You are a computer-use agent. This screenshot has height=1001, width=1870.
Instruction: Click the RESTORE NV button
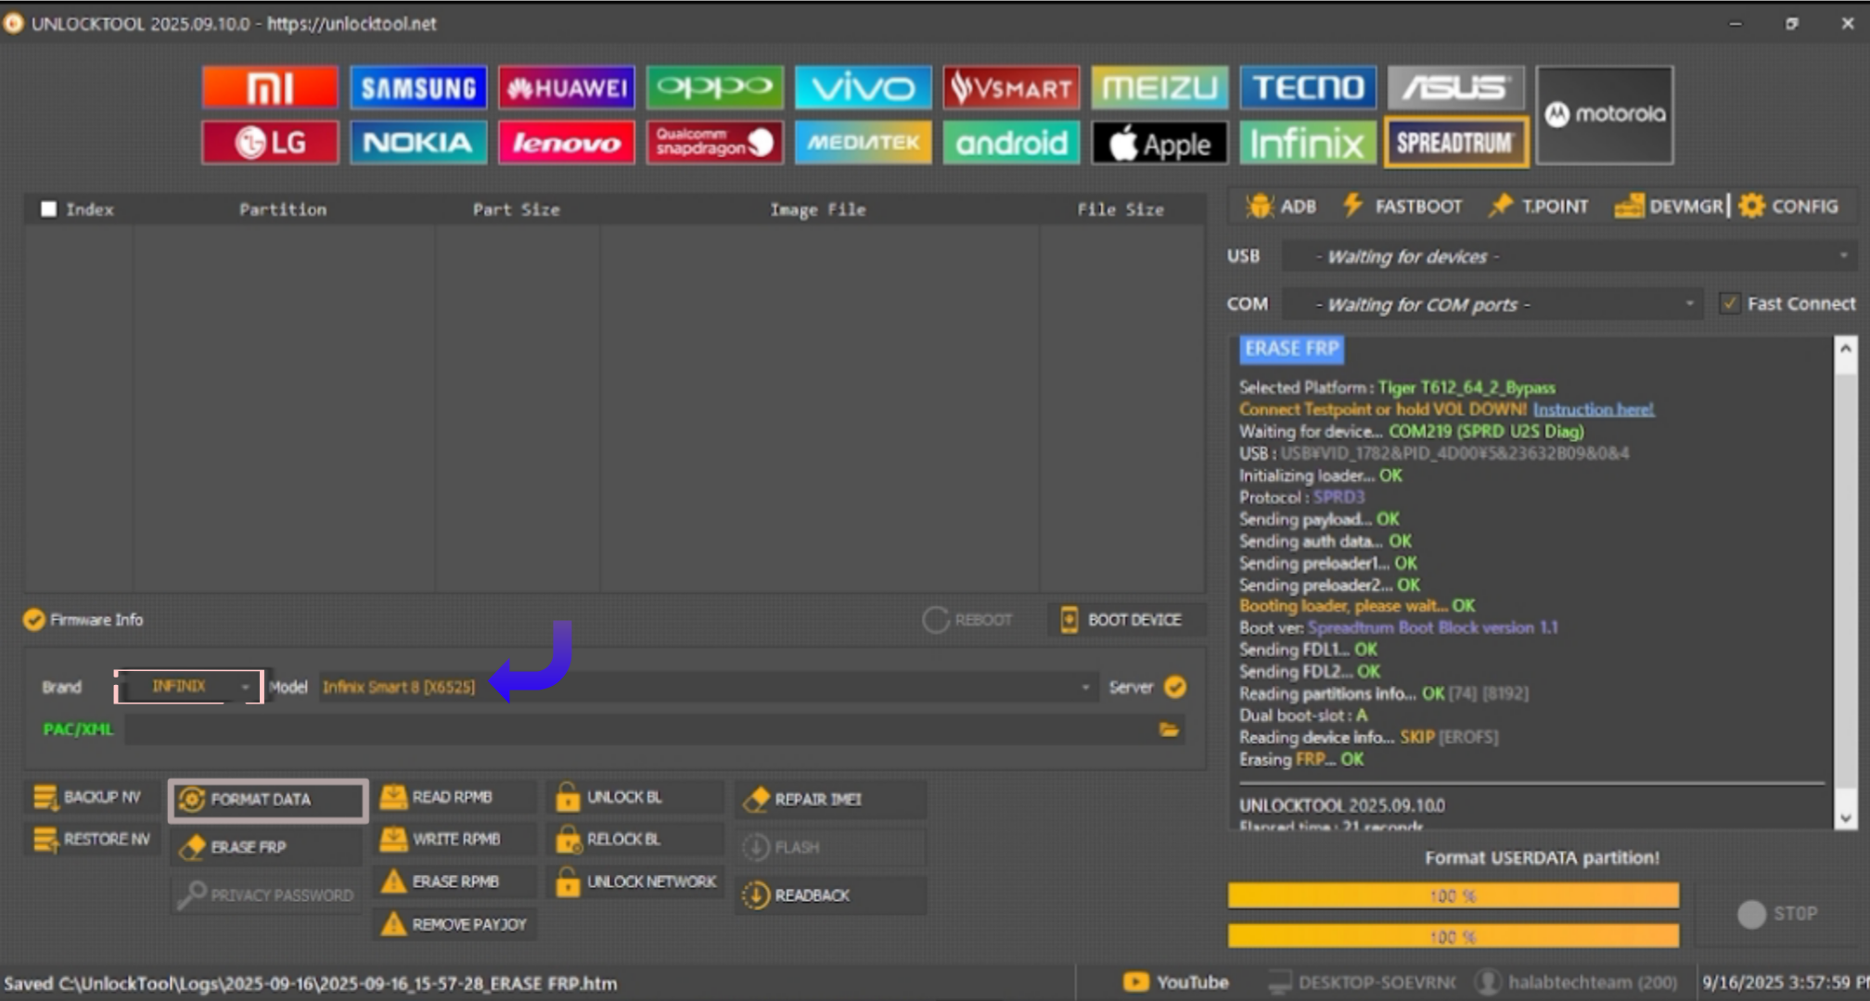coord(92,840)
